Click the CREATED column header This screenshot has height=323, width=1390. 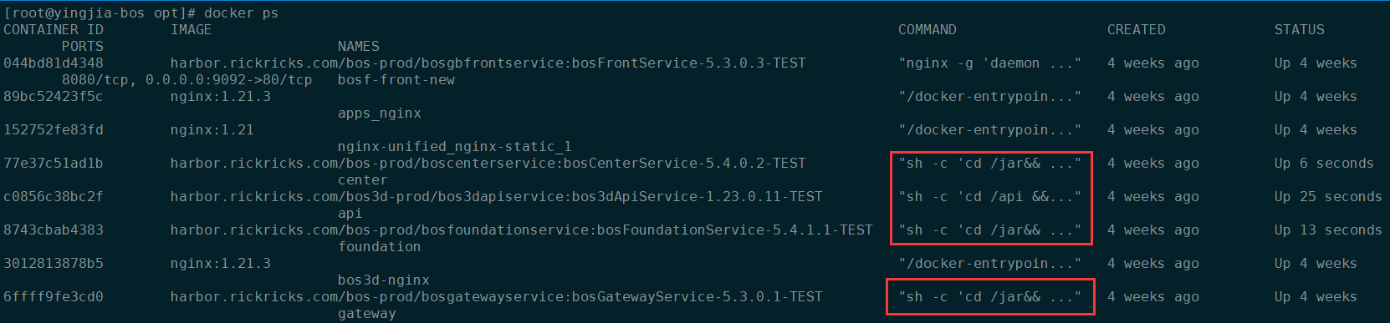[1136, 29]
